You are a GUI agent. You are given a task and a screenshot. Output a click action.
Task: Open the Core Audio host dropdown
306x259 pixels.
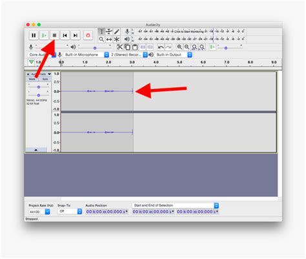pos(43,55)
